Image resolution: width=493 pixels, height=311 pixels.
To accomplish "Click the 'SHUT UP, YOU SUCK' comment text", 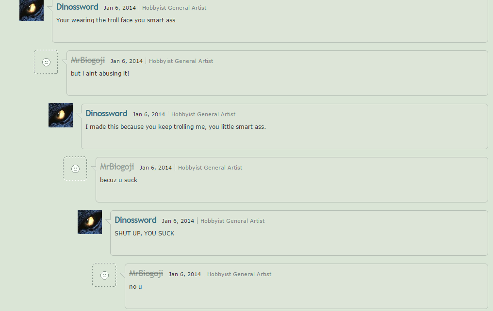I will (144, 233).
